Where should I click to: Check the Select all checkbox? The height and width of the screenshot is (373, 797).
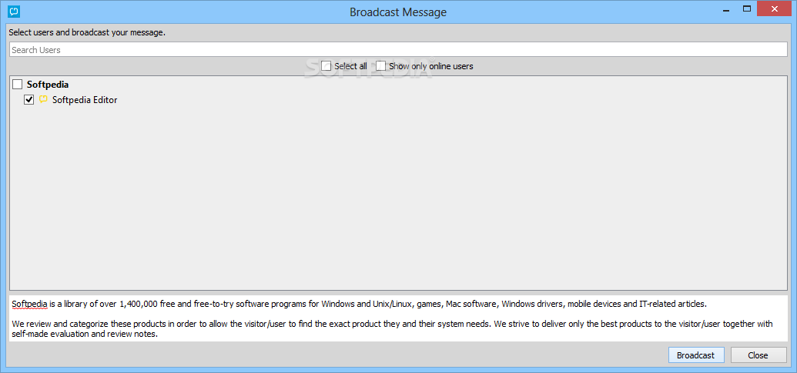327,66
